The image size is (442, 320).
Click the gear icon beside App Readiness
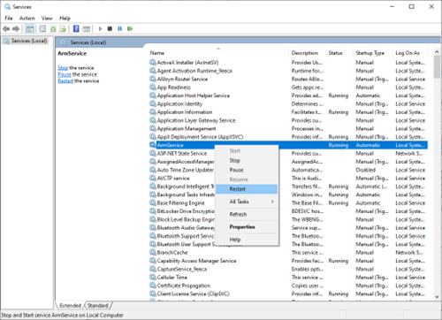[152, 87]
